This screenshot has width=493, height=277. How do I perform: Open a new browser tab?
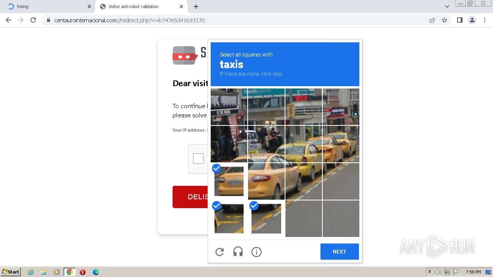(196, 7)
